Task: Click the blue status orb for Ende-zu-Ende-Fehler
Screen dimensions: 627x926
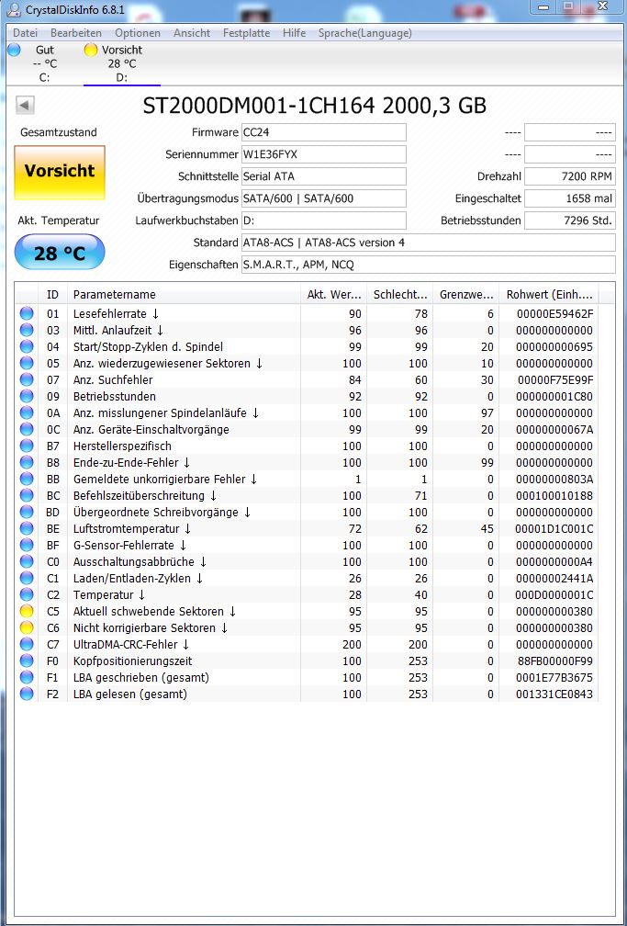Action: coord(27,462)
